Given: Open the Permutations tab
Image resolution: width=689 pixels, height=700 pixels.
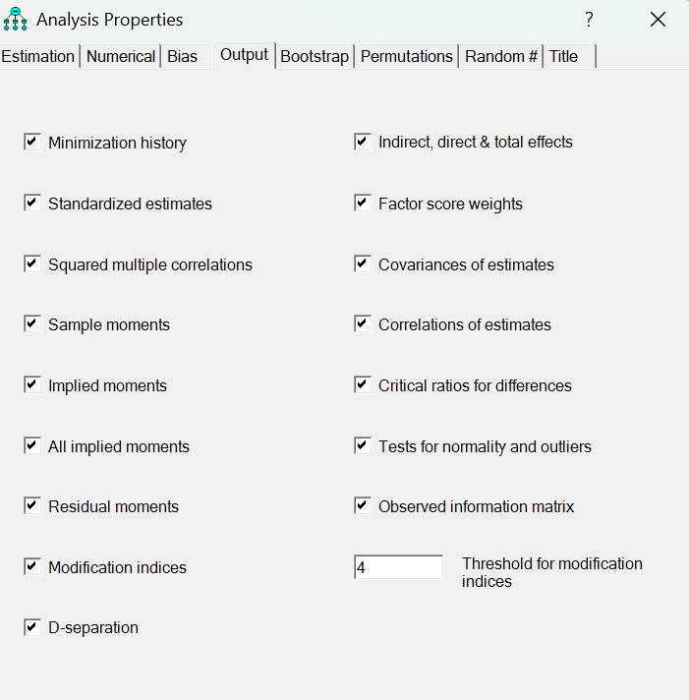Looking at the screenshot, I should [x=407, y=57].
